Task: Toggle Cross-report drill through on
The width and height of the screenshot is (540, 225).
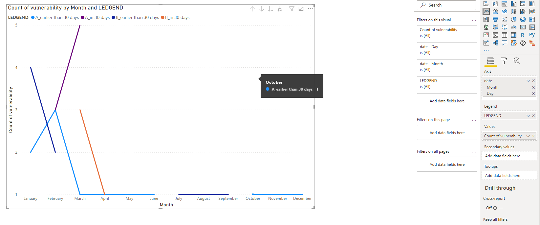Action: point(498,208)
